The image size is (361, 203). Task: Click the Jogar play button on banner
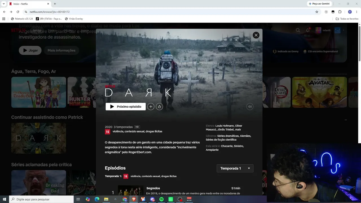30,50
